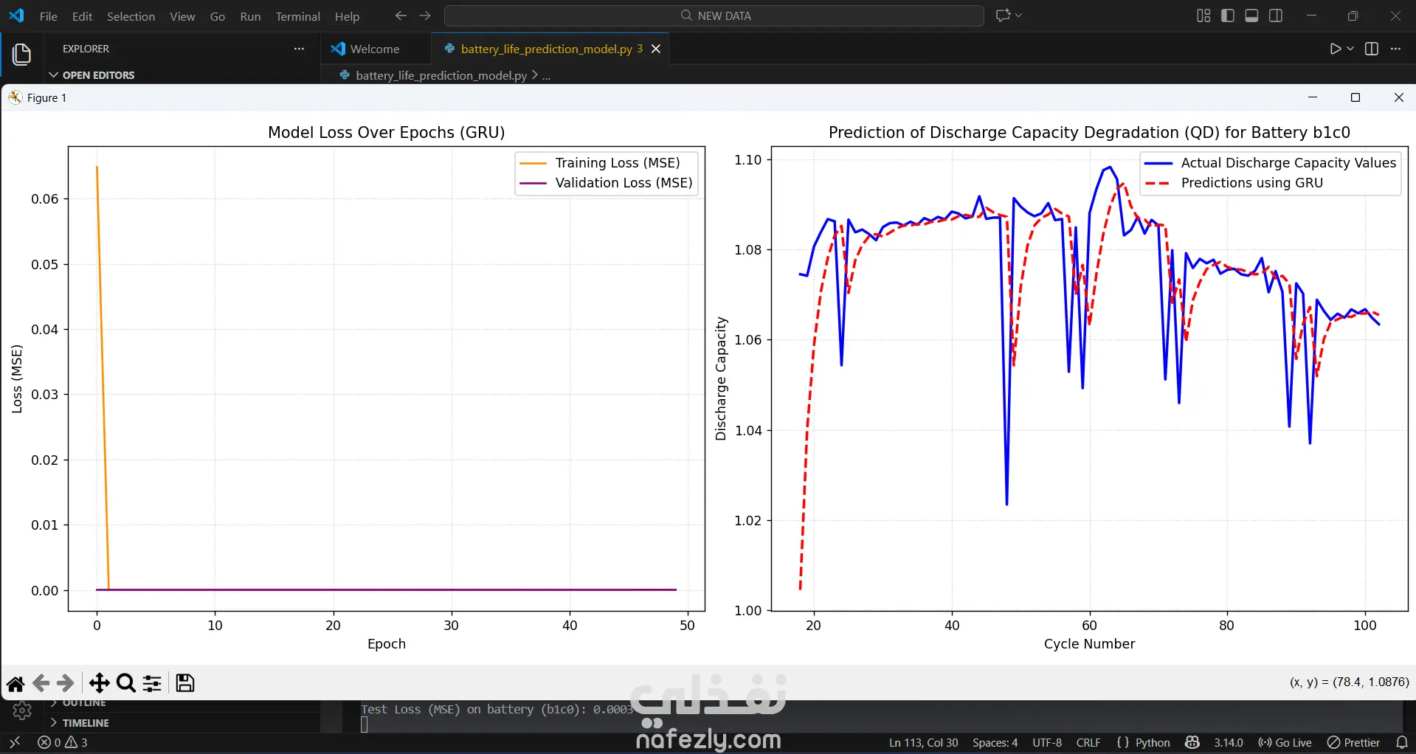Click the Prettier status bar button
Image resolution: width=1416 pixels, height=754 pixels.
pos(1353,742)
